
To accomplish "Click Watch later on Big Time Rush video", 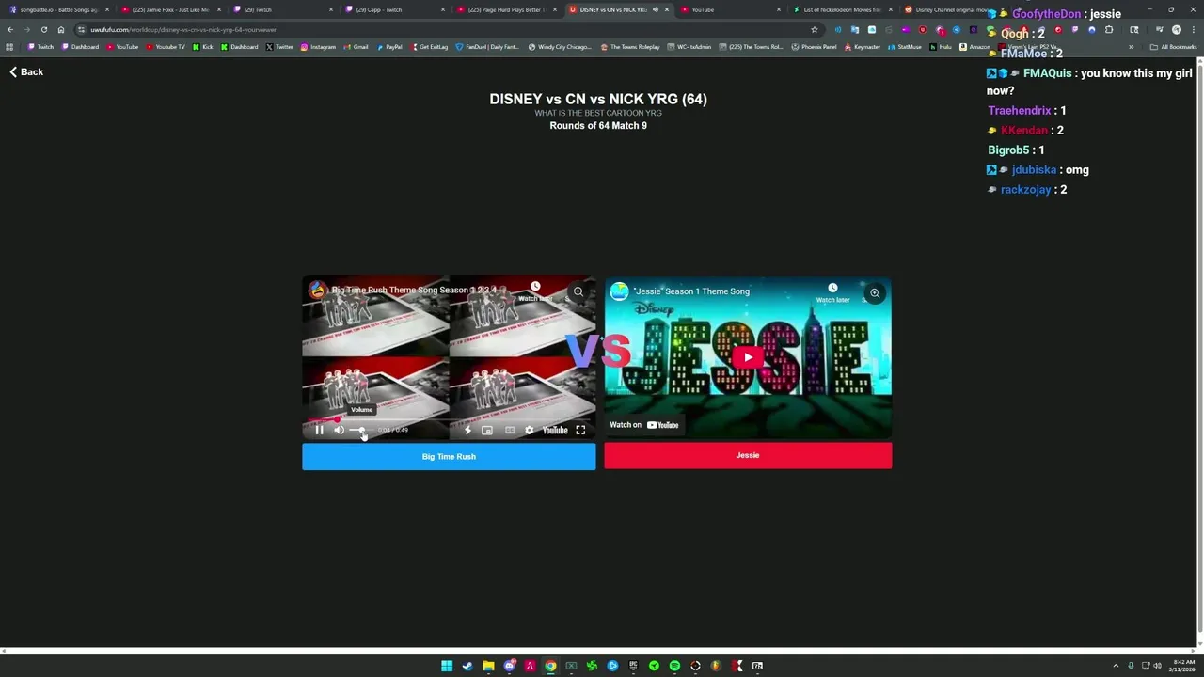I will [x=535, y=291].
